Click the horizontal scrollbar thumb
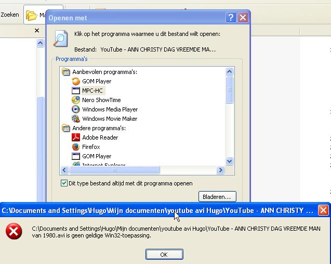This screenshot has height=264, width=331. [114, 170]
